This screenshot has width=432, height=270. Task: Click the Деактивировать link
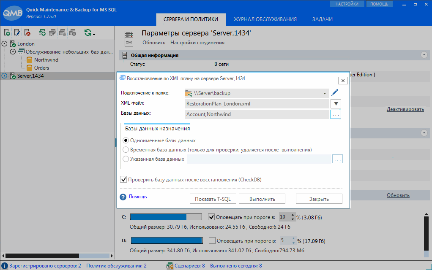click(x=405, y=109)
